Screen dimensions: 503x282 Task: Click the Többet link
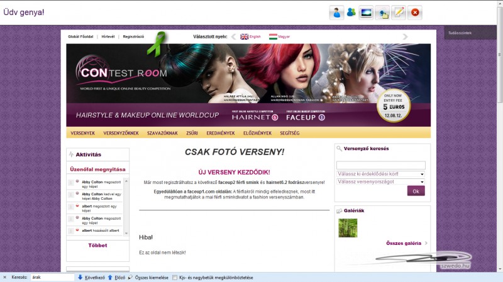click(98, 246)
